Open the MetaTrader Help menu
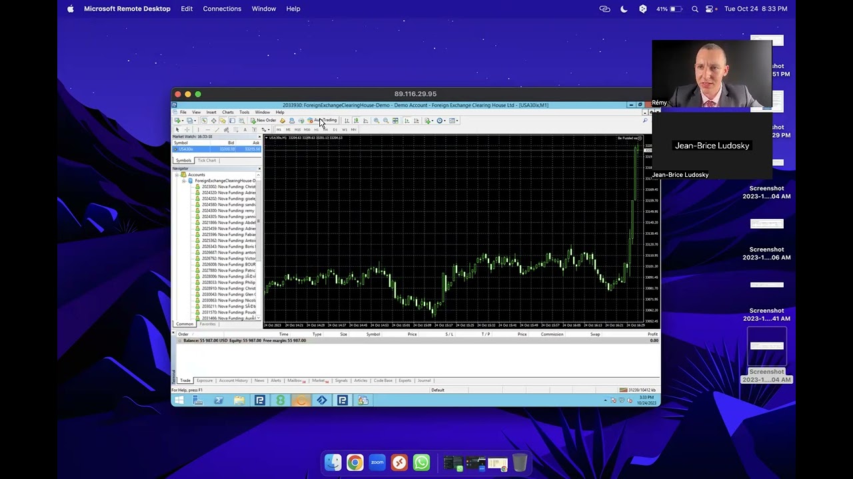 tap(280, 112)
